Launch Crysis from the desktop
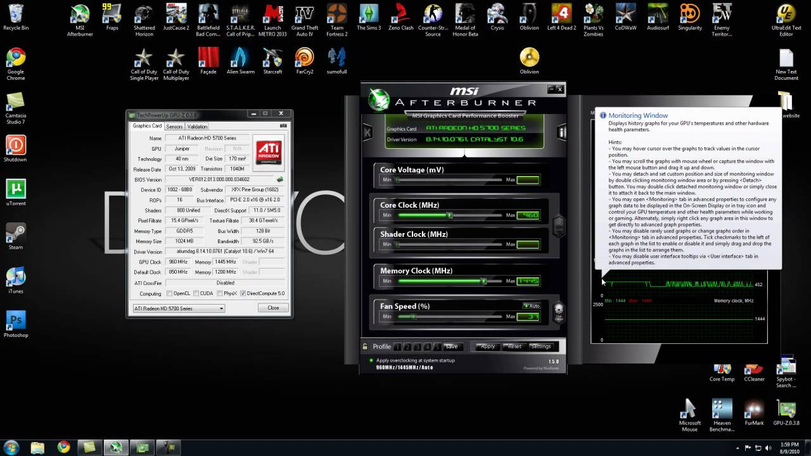This screenshot has height=456, width=811. 497,18
